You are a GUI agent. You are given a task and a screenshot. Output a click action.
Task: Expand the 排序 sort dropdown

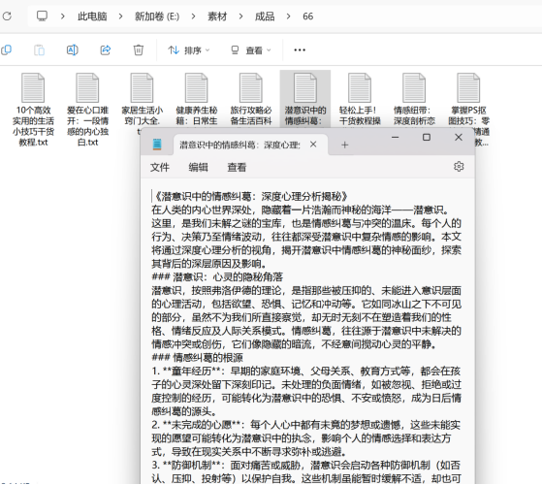click(189, 50)
